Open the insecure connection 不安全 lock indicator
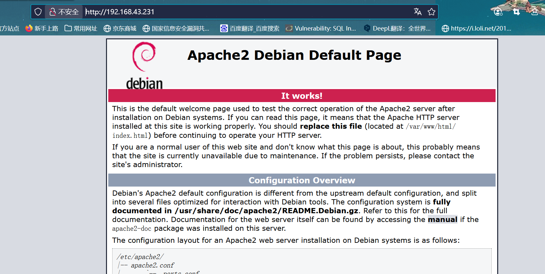Viewport: 545px width, 274px height. (x=64, y=12)
